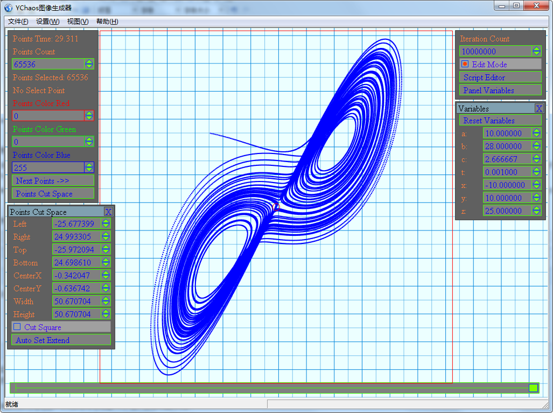Click the variable z spinner arrows
Screen dimensions: 553x413
pos(536,211)
